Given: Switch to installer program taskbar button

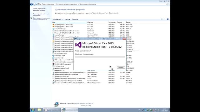Looking at the screenshot, I should point(70,110).
